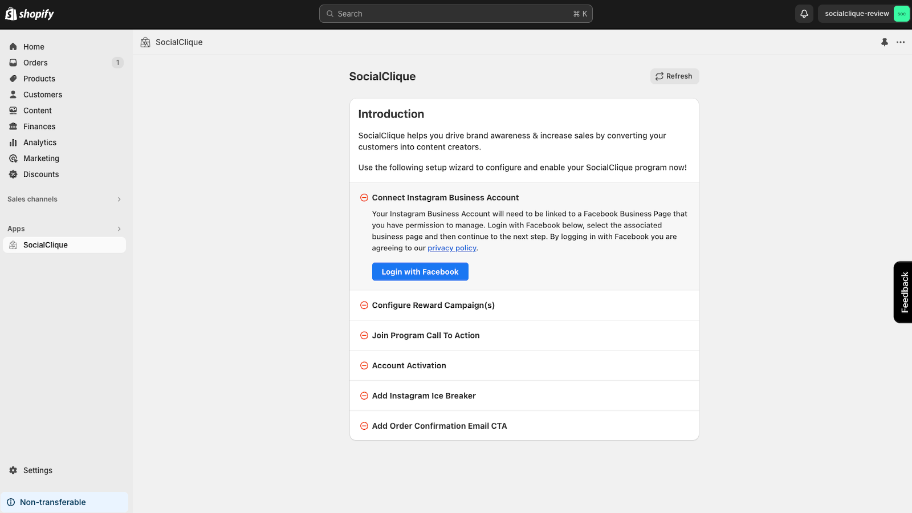Open Products in the sidebar
912x513 pixels.
coord(64,79)
